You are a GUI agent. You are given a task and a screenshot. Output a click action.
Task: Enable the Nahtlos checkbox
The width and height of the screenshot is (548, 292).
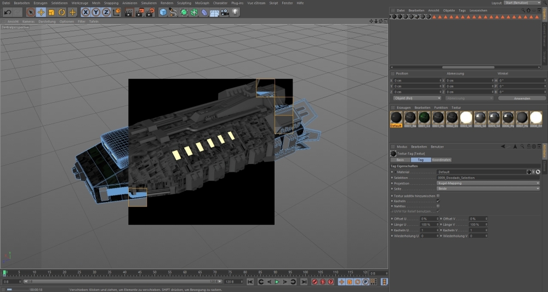438,206
